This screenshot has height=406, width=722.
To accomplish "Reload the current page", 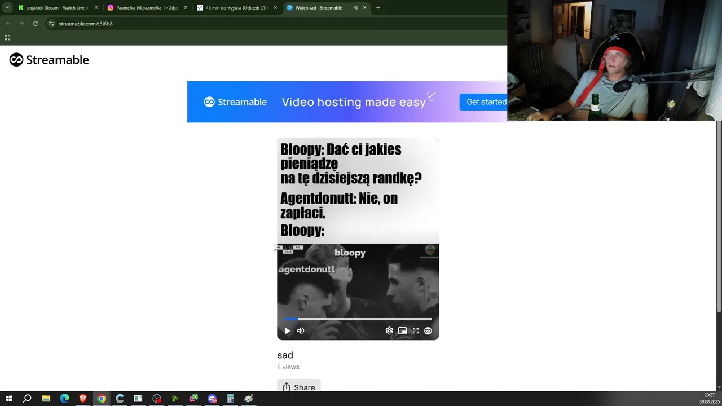I will [35, 24].
